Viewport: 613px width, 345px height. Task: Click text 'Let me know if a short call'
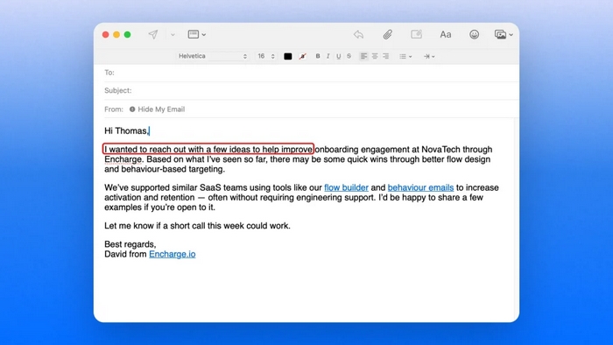155,226
